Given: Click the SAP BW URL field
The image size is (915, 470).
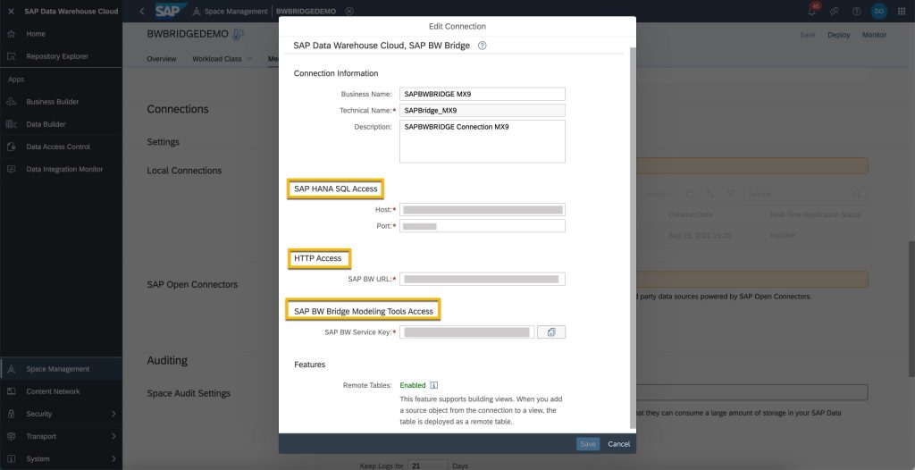Looking at the screenshot, I should click(482, 279).
